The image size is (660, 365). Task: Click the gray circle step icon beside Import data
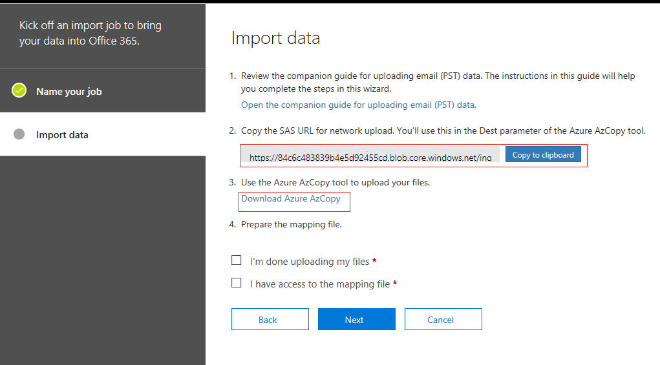(x=19, y=134)
